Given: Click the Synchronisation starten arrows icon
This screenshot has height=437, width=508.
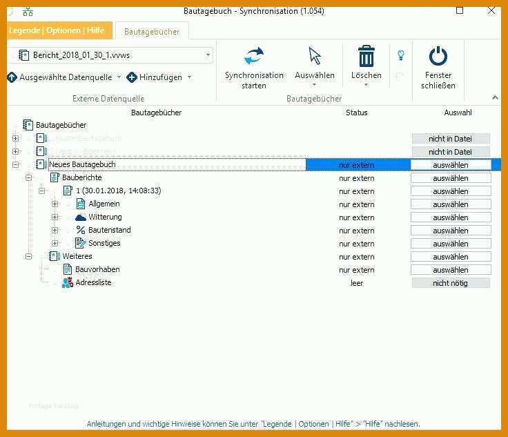Looking at the screenshot, I should pos(254,56).
